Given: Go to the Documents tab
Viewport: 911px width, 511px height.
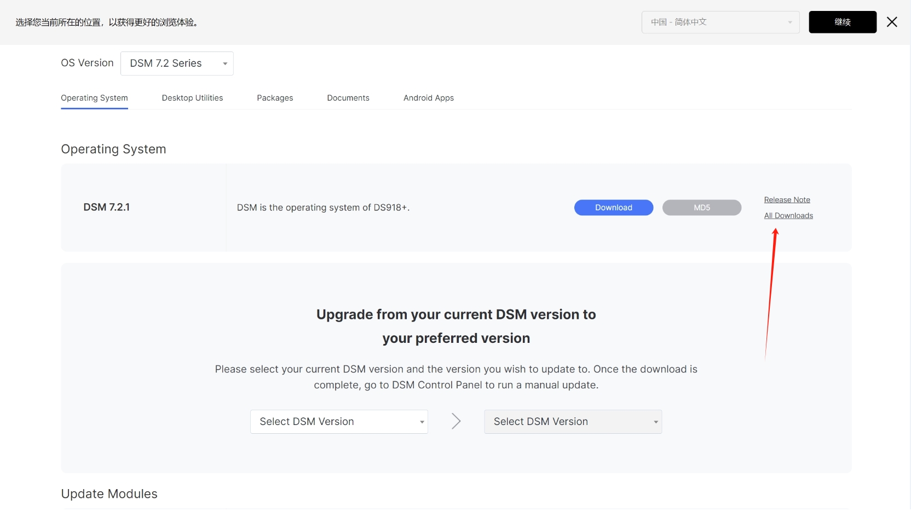Looking at the screenshot, I should point(348,98).
